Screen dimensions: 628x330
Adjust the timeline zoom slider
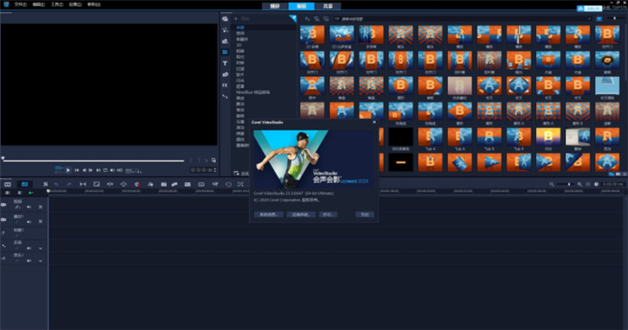[x=565, y=184]
